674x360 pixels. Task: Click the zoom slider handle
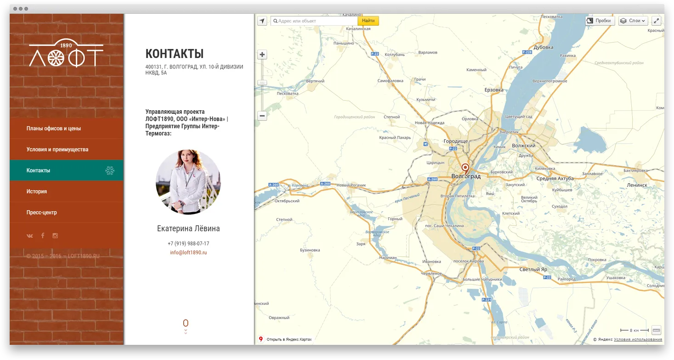click(262, 83)
